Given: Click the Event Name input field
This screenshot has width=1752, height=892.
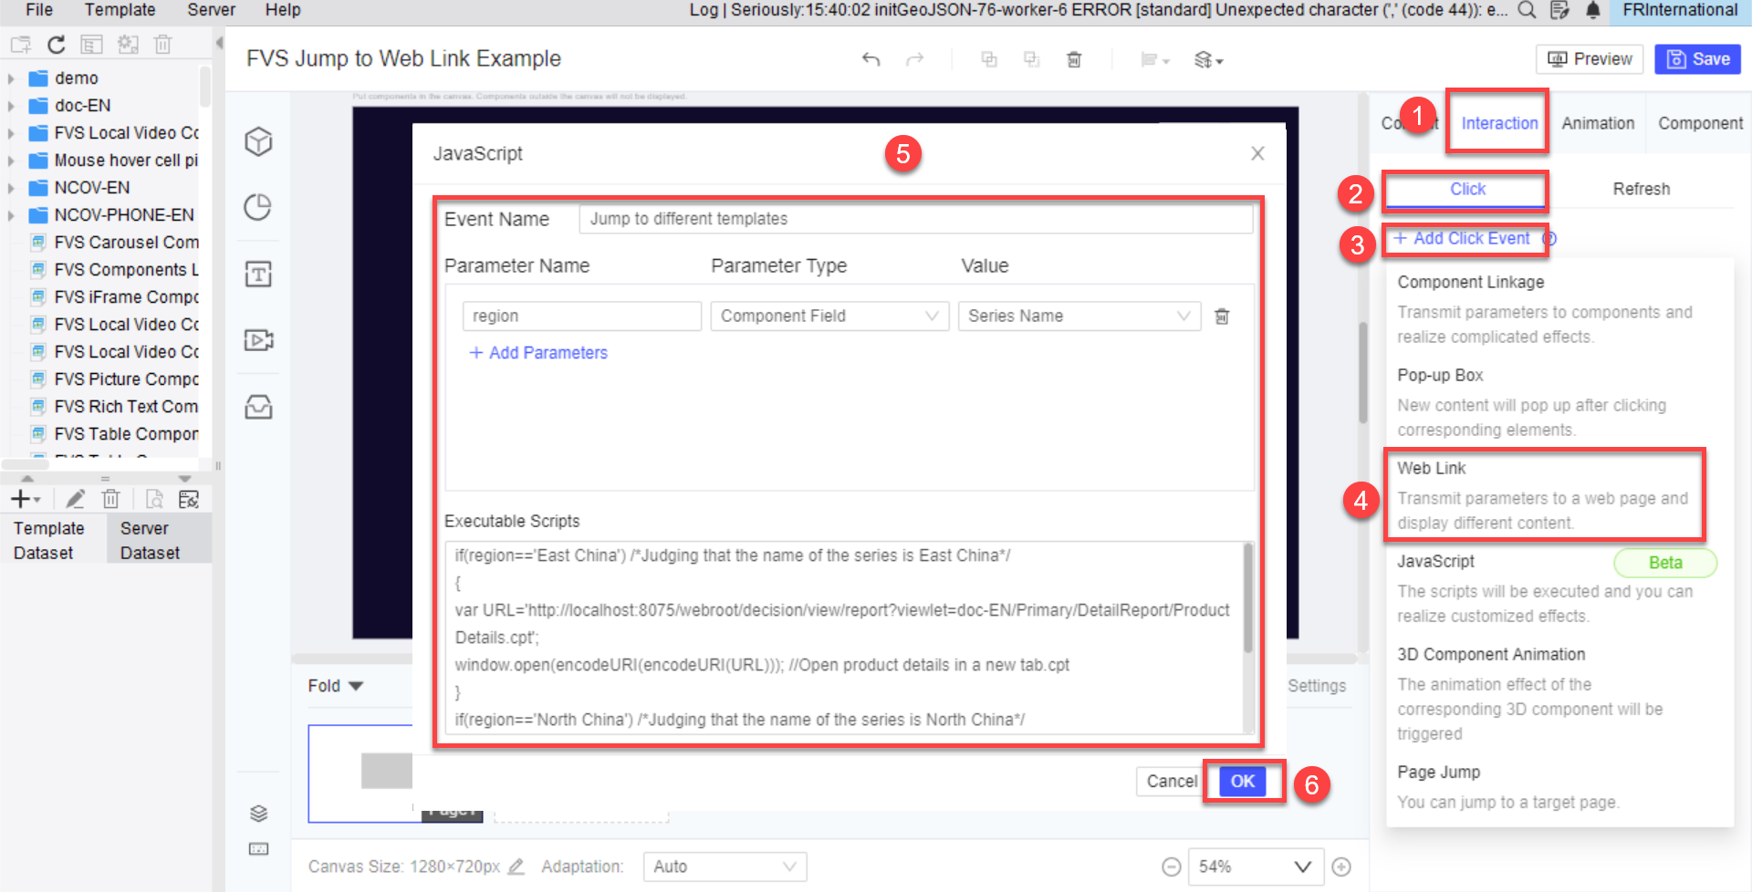Looking at the screenshot, I should click(x=915, y=219).
